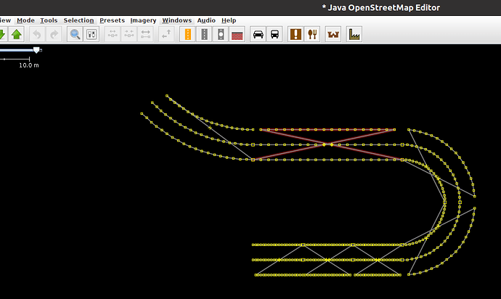Viewport: 501px width, 299px height.
Task: Show the Help menu
Action: coord(229,20)
